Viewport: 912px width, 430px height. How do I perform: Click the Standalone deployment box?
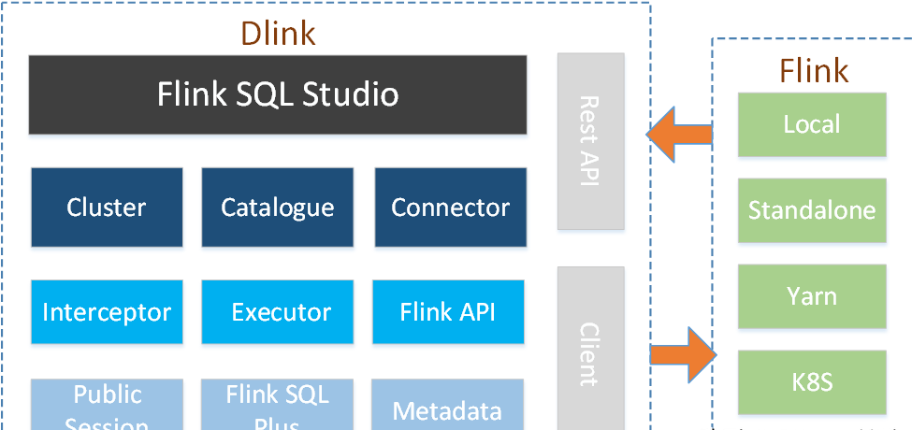812,210
